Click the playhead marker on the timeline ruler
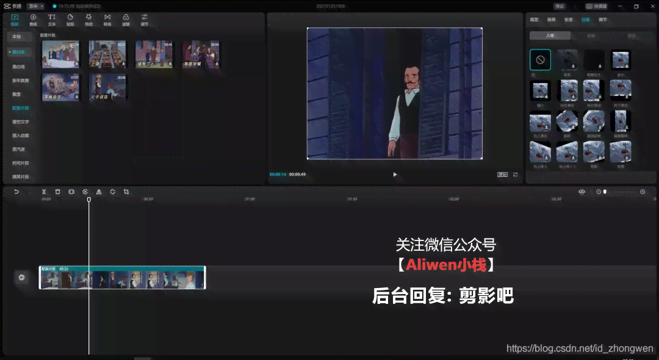Screen dimensions: 659x360 pos(88,200)
